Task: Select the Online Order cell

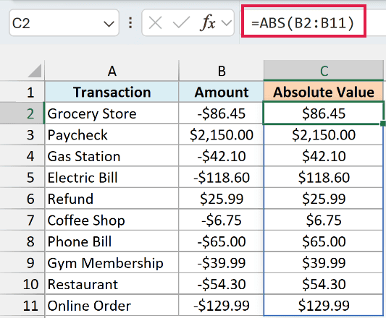Action: 112,306
